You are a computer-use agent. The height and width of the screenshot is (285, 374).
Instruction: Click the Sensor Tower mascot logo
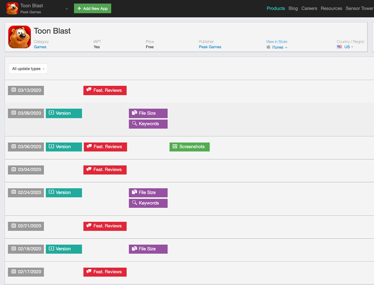tap(12, 8)
